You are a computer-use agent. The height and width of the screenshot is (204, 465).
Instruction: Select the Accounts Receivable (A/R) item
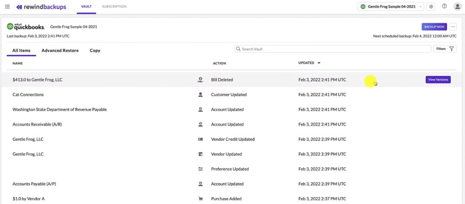click(37, 124)
